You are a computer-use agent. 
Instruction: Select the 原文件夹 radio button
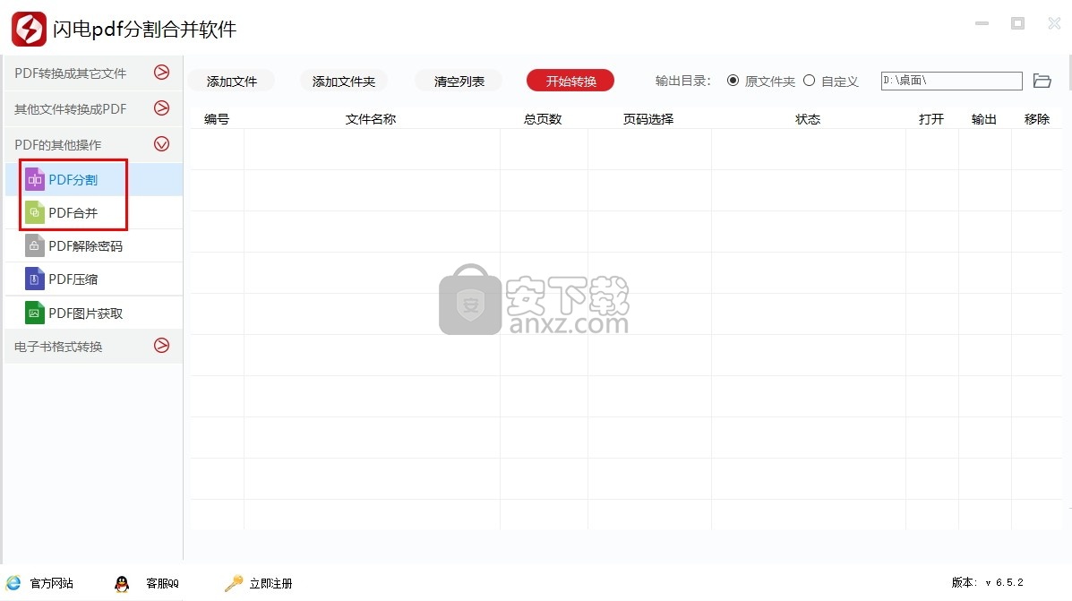pos(733,81)
